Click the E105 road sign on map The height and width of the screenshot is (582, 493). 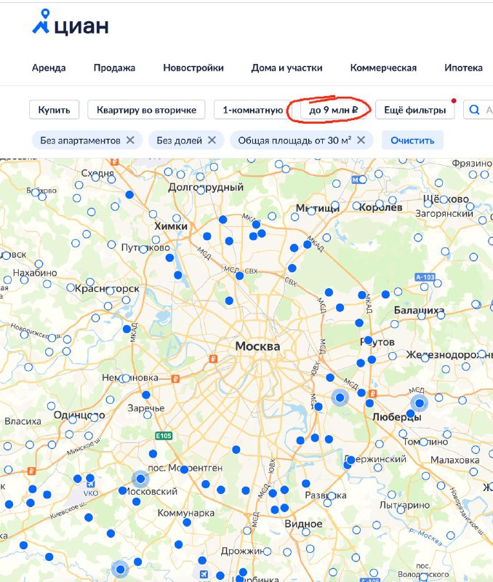164,435
